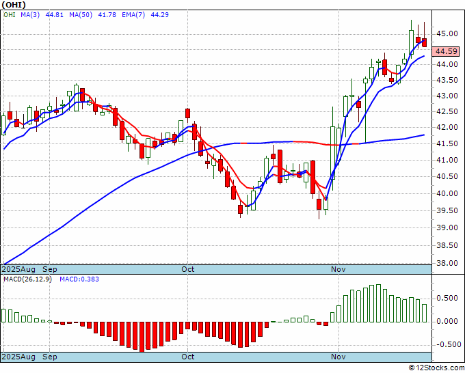Image resolution: width=465 pixels, height=373 pixels.
Task: Click Oct on the MACD date axis
Action: pyautogui.click(x=188, y=357)
